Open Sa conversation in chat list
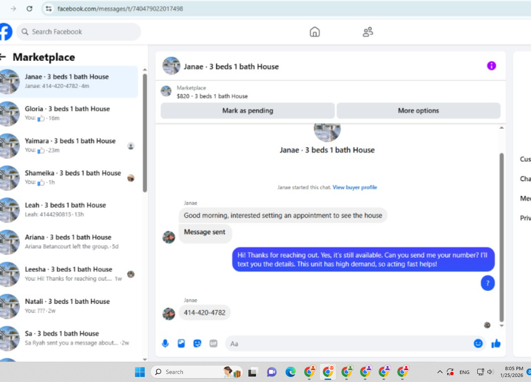 click(x=69, y=338)
